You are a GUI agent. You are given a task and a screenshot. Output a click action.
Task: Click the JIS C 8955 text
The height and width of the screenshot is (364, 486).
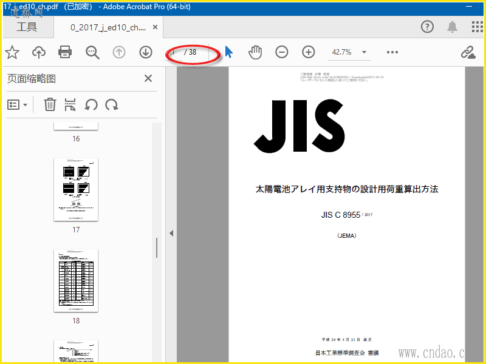coord(341,215)
